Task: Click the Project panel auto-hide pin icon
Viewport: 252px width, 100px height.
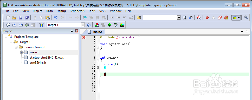Action: click(x=72, y=31)
